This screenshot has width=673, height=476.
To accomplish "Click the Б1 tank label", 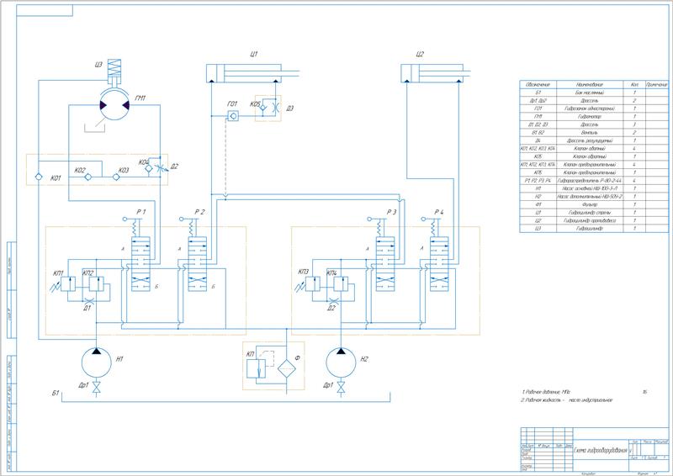I will [56, 393].
